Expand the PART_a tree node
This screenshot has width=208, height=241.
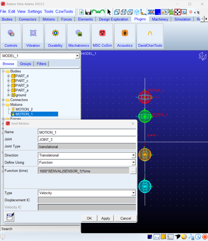click(x=9, y=90)
